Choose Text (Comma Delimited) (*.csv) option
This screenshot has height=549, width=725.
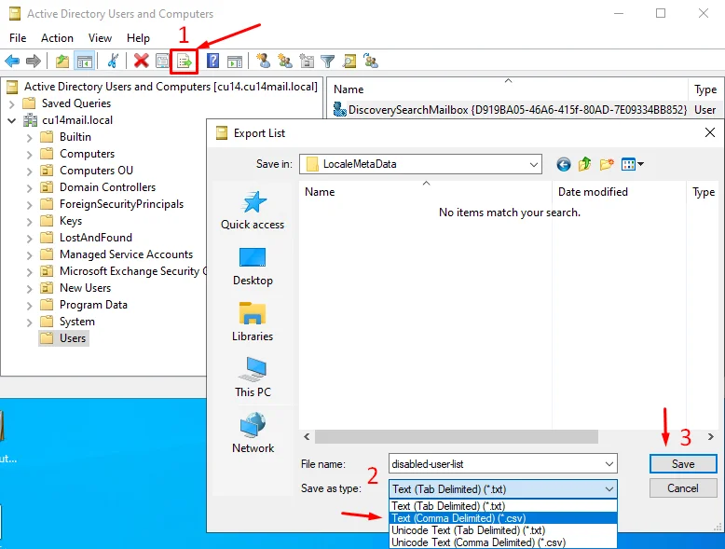[503, 518]
